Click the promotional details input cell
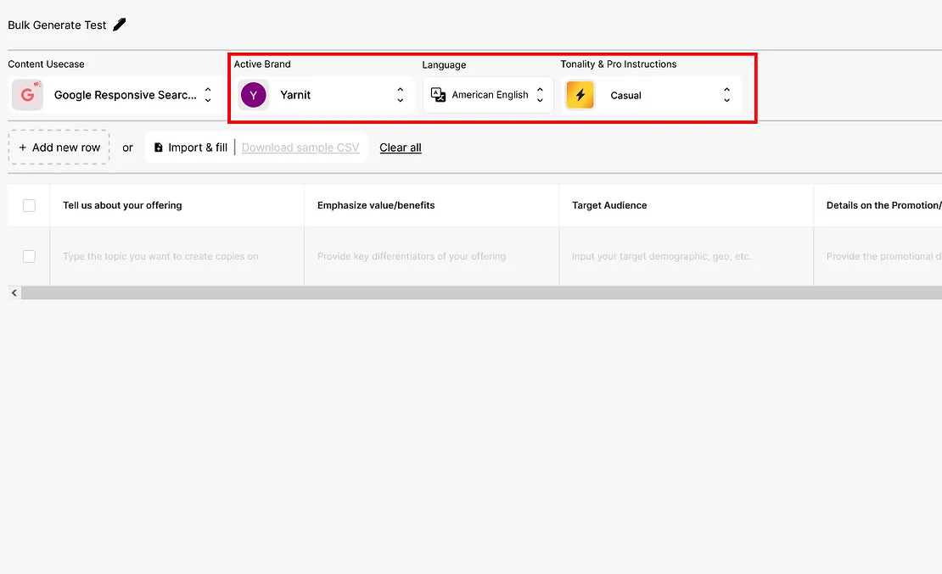Viewport: 942px width, 574px height. tap(878, 256)
